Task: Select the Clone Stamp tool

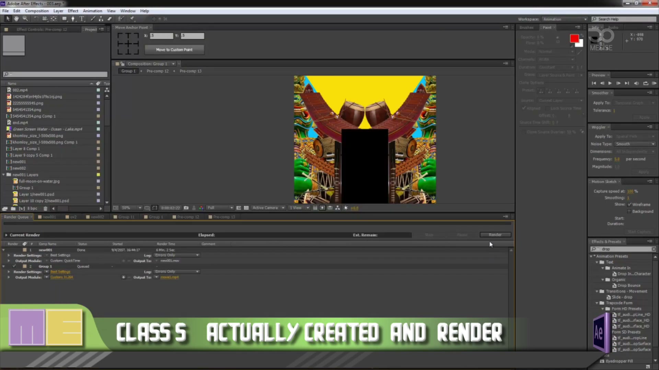Action: (101, 19)
